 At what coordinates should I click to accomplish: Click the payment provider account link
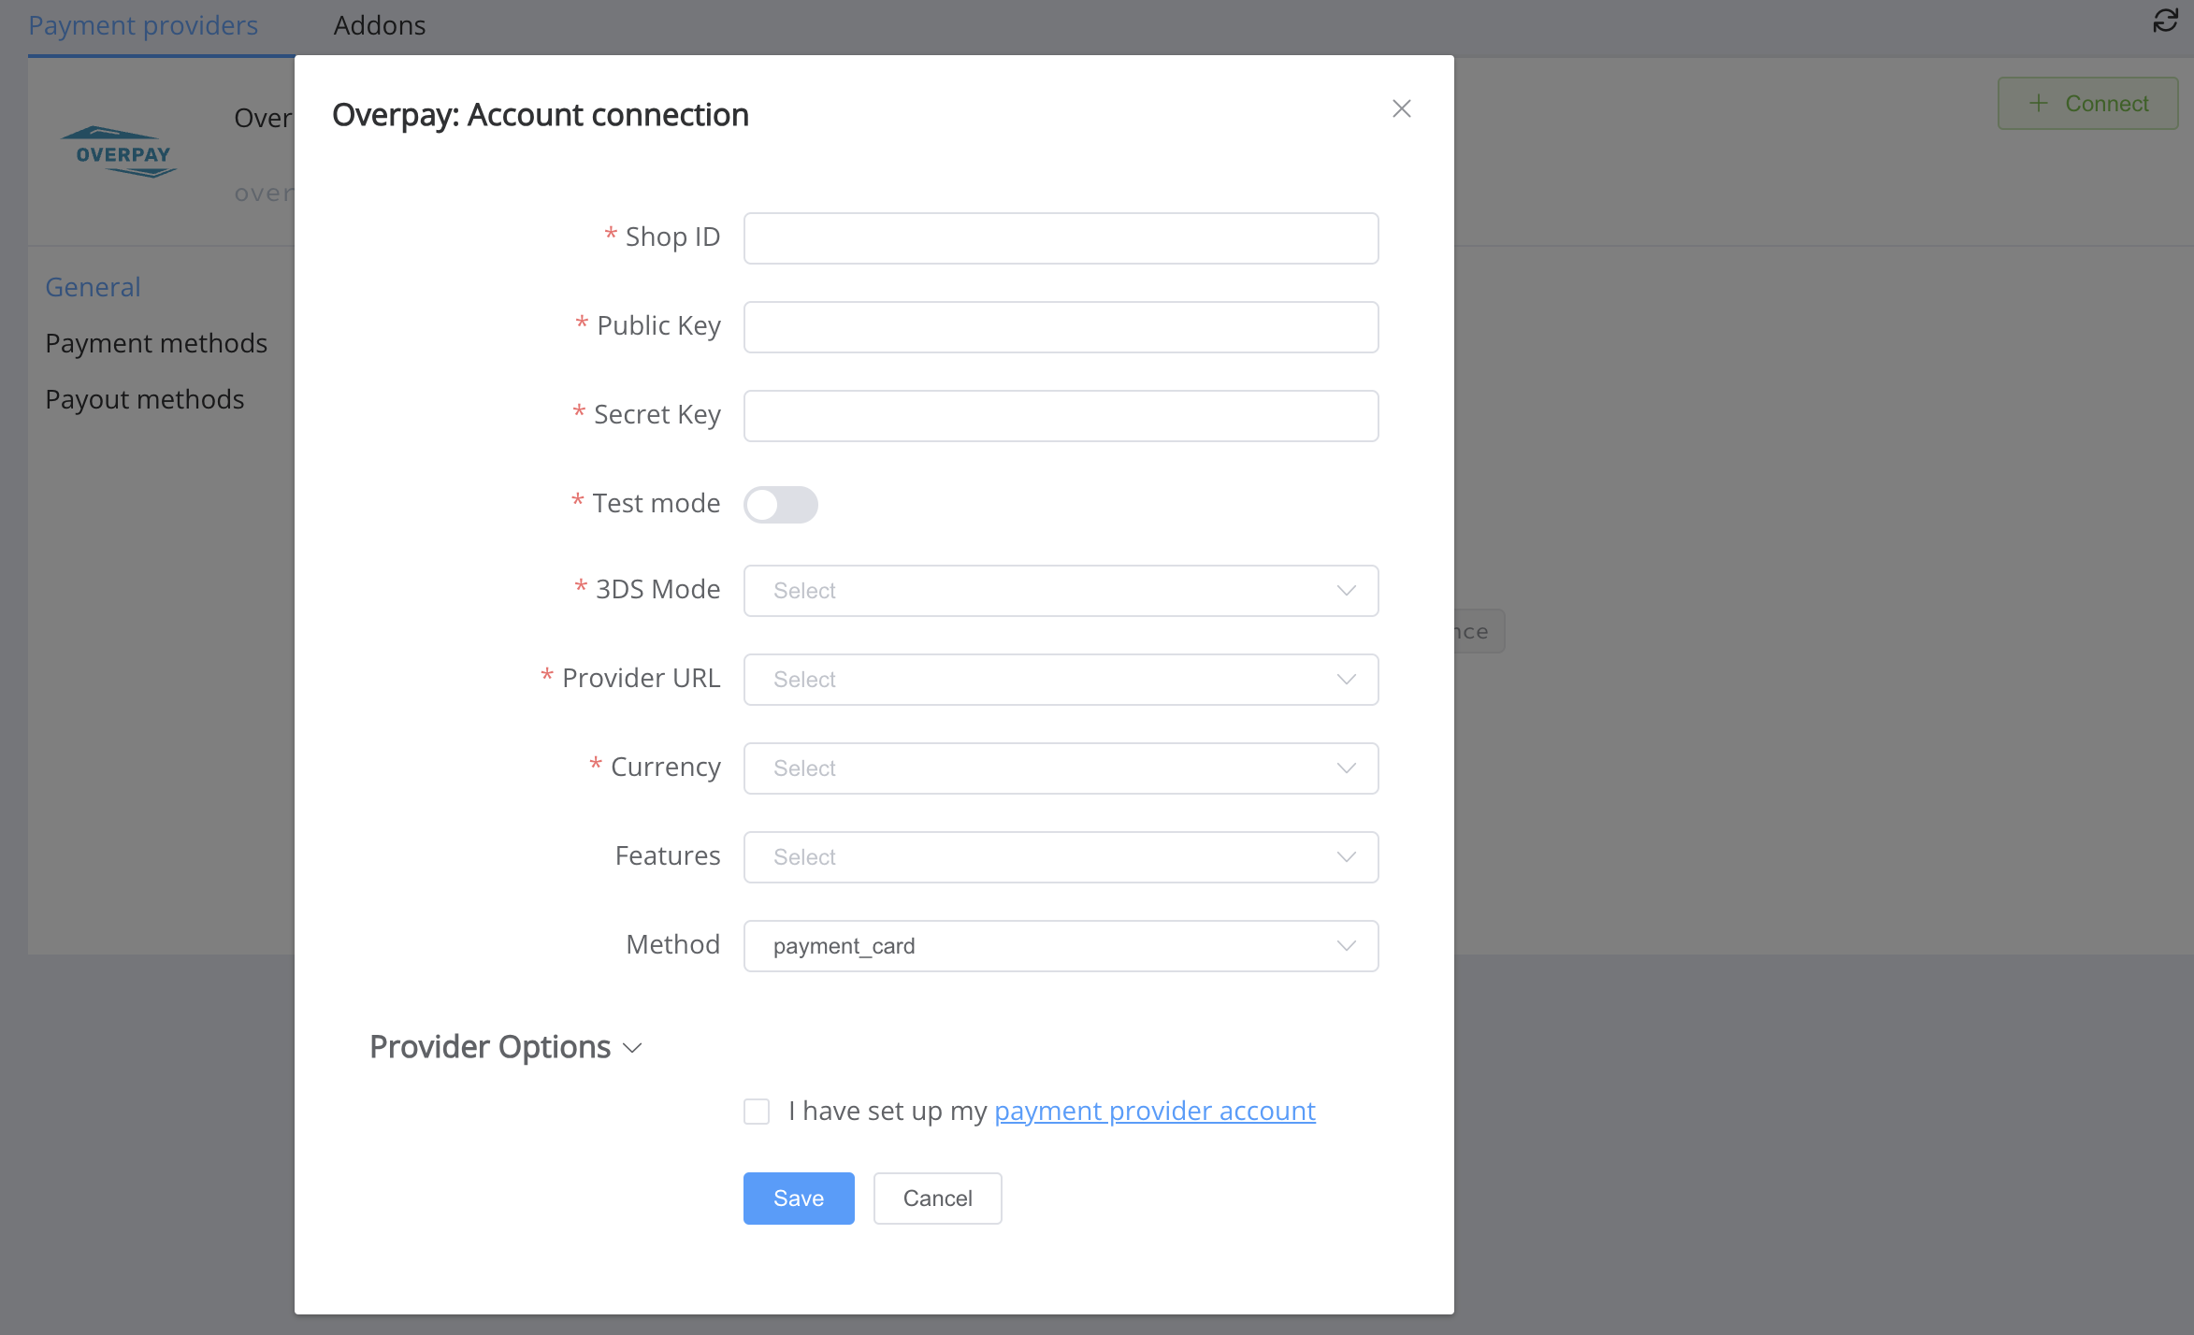pos(1155,1111)
